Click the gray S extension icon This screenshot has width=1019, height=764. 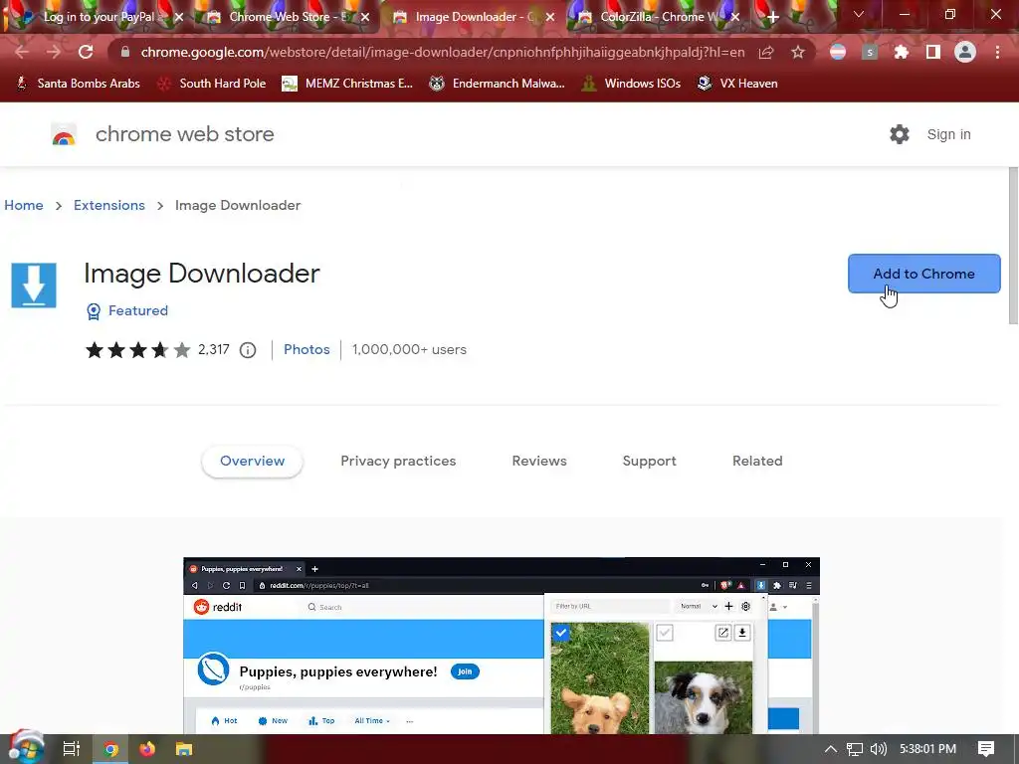point(870,52)
